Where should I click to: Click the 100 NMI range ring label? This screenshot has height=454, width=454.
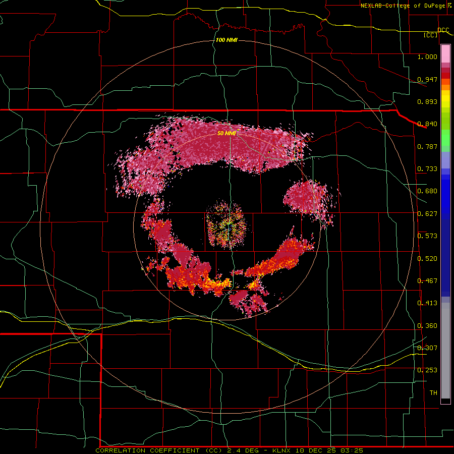pyautogui.click(x=226, y=40)
